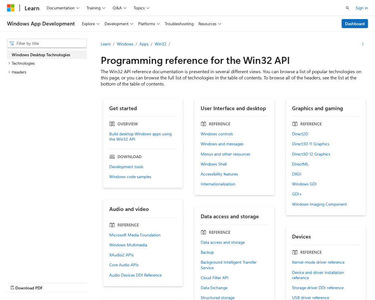The height and width of the screenshot is (300, 375).
Task: Open Build desktop Windows apps link
Action: tap(140, 137)
